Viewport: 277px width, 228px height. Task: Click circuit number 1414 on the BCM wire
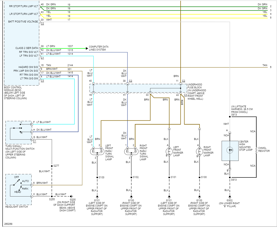tap(70, 76)
